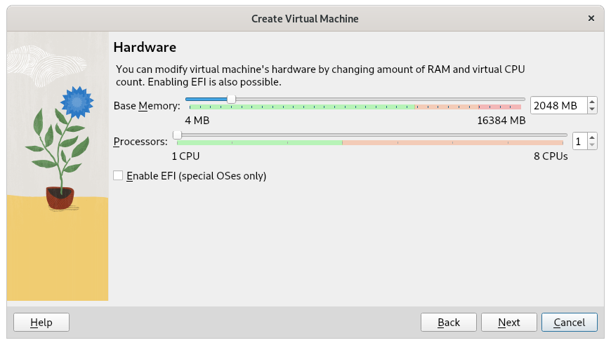Screen dimensions: 611x345
Task: Click the blue flower illustration
Action: pos(77,102)
